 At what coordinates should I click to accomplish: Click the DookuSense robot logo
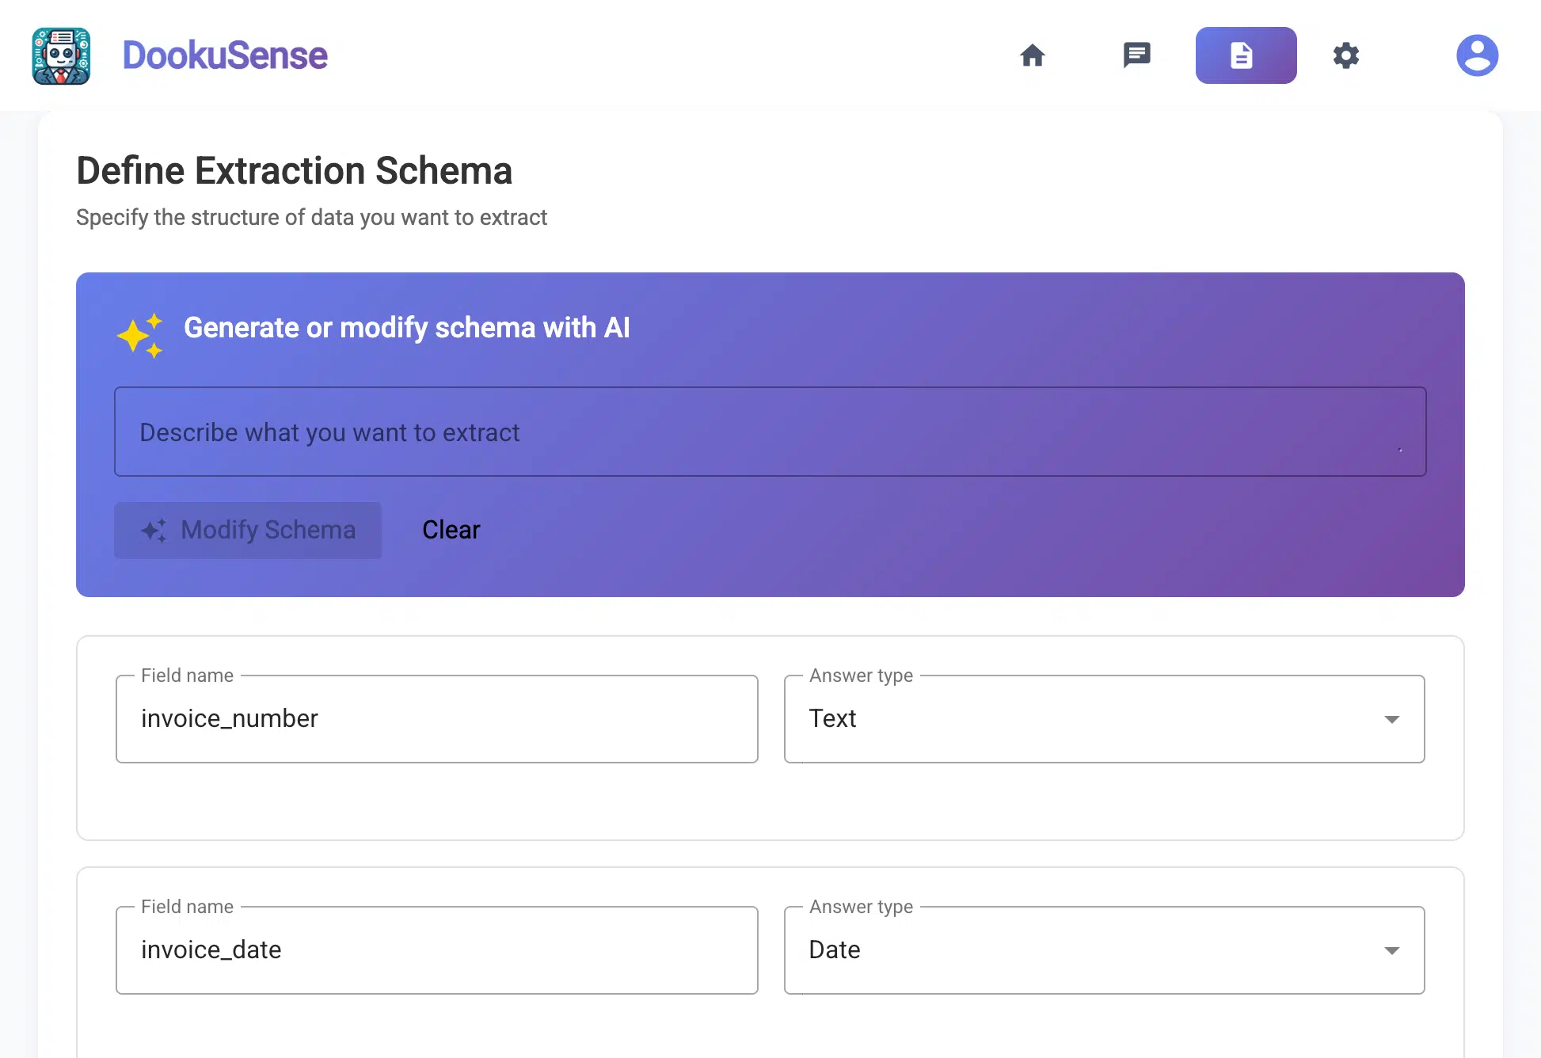click(61, 55)
